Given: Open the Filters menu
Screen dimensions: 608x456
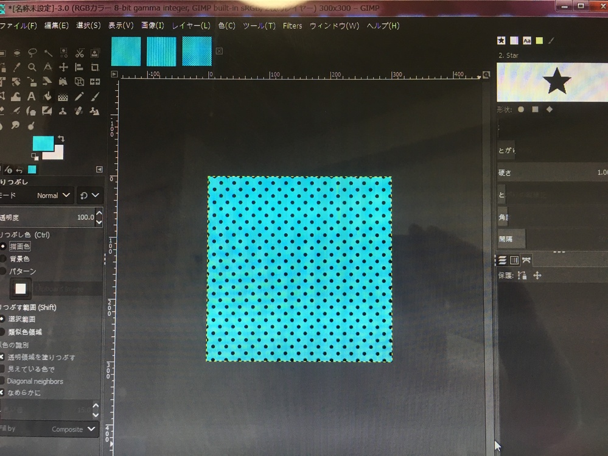Looking at the screenshot, I should coord(292,26).
